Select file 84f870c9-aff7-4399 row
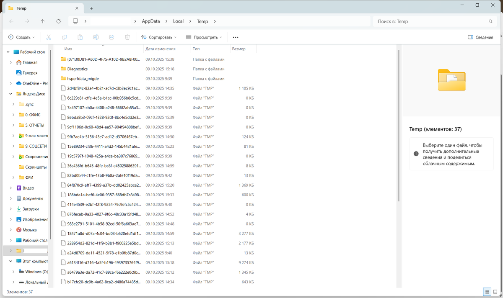This screenshot has height=298, width=503. [x=157, y=185]
